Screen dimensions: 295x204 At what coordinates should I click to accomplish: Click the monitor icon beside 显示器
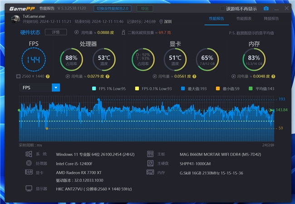tap(29, 189)
